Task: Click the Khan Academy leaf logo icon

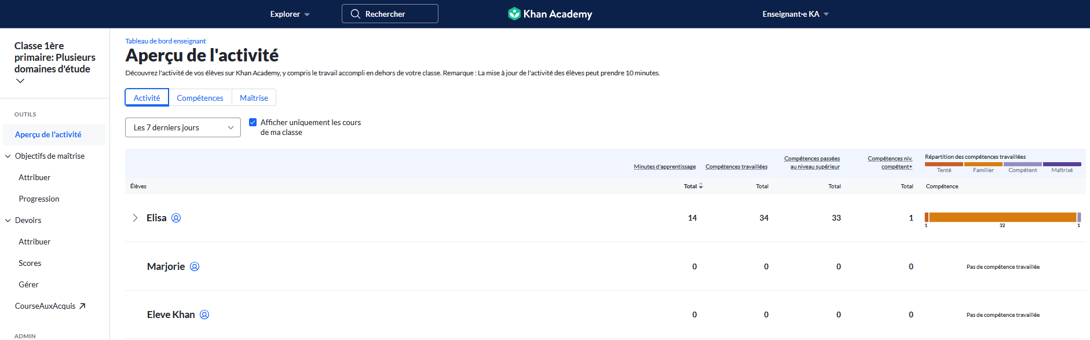Action: click(514, 13)
